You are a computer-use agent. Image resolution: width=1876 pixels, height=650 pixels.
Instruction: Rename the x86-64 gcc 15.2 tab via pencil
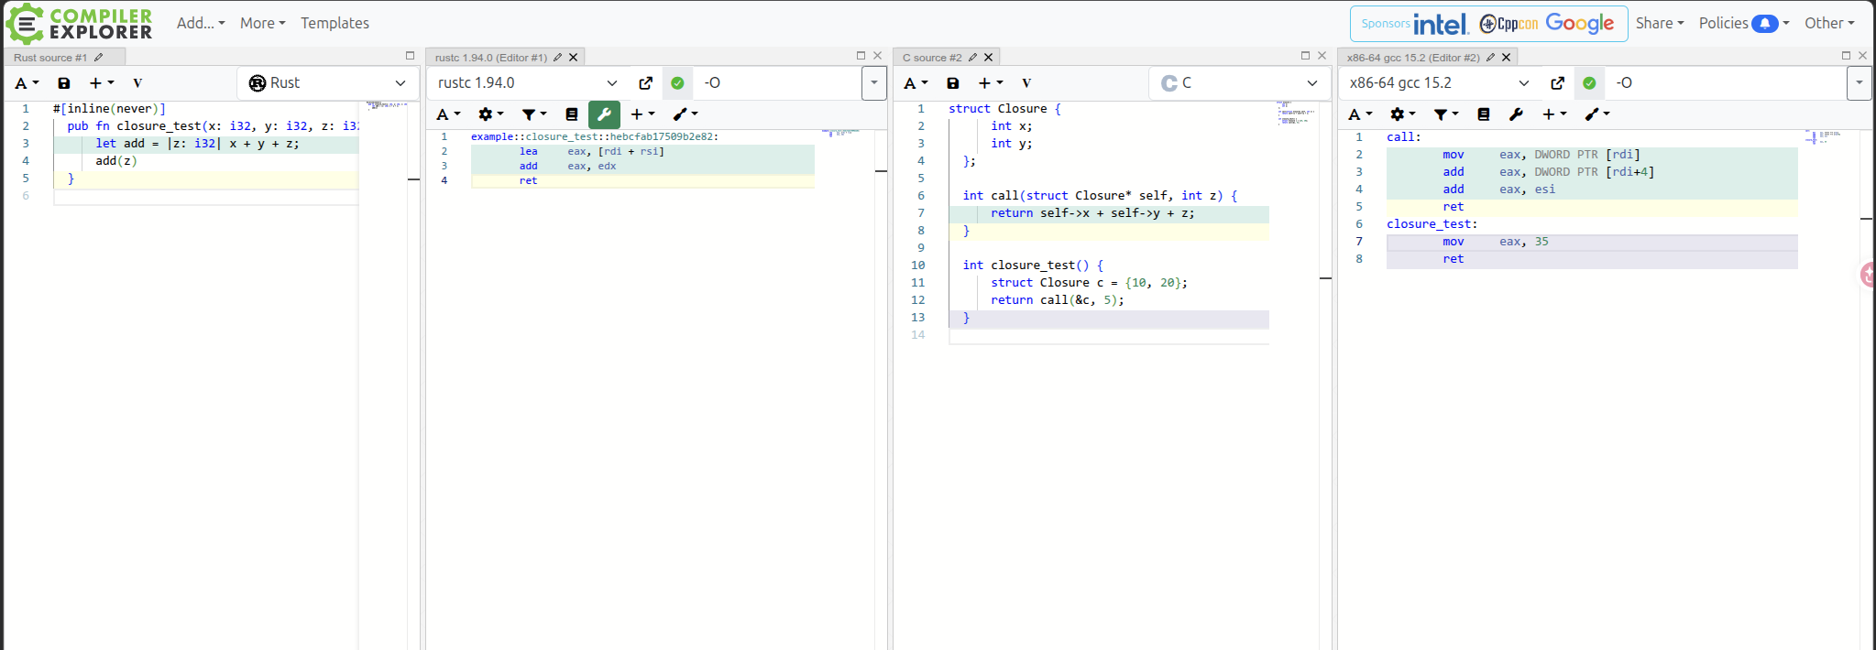click(x=1490, y=58)
